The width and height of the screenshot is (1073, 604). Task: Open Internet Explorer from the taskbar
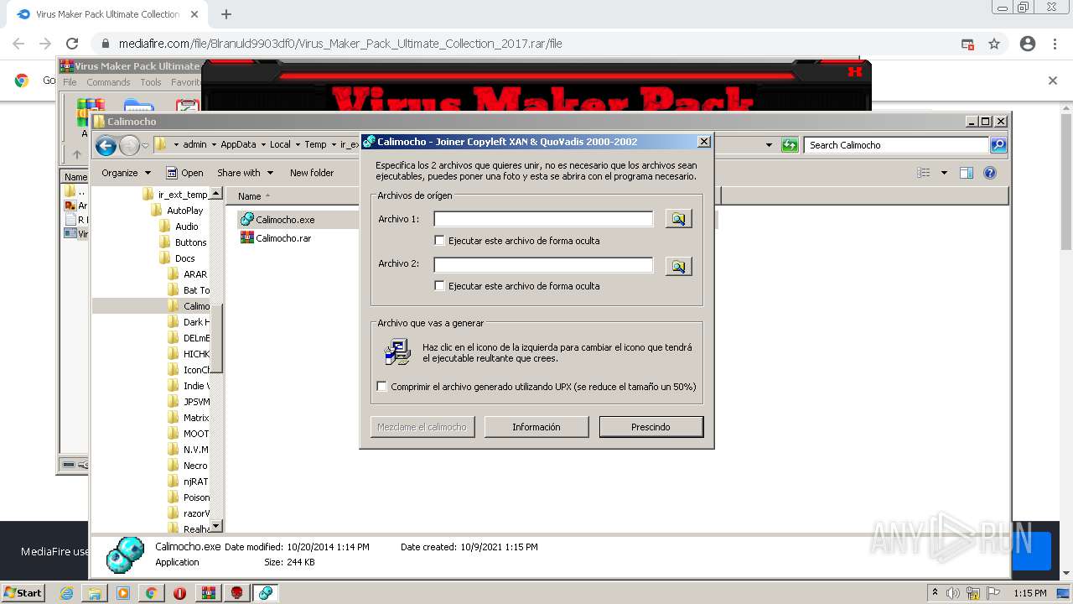point(66,593)
